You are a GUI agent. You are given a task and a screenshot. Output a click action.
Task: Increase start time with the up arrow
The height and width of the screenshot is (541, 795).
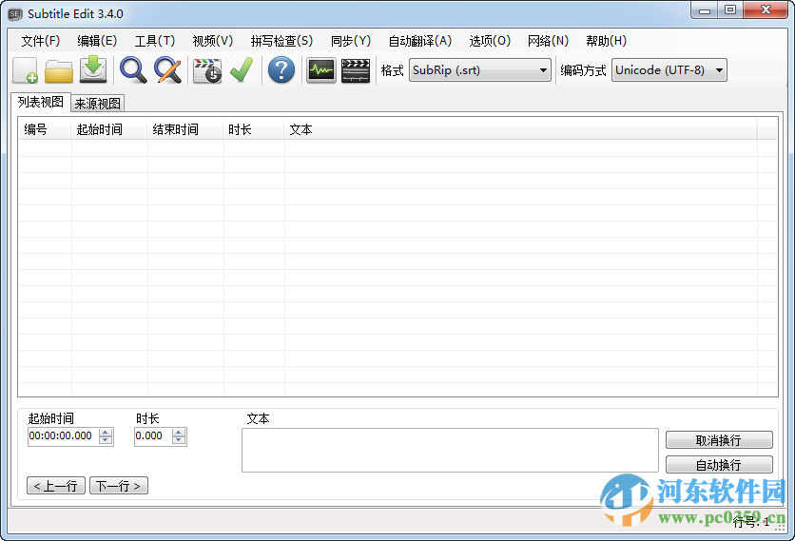click(106, 432)
